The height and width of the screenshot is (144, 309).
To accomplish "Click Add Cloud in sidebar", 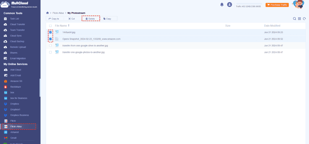I will tap(15, 70).
